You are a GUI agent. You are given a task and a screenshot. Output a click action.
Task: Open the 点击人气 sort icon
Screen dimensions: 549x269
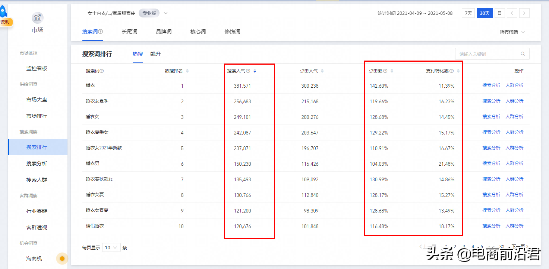tap(322, 70)
